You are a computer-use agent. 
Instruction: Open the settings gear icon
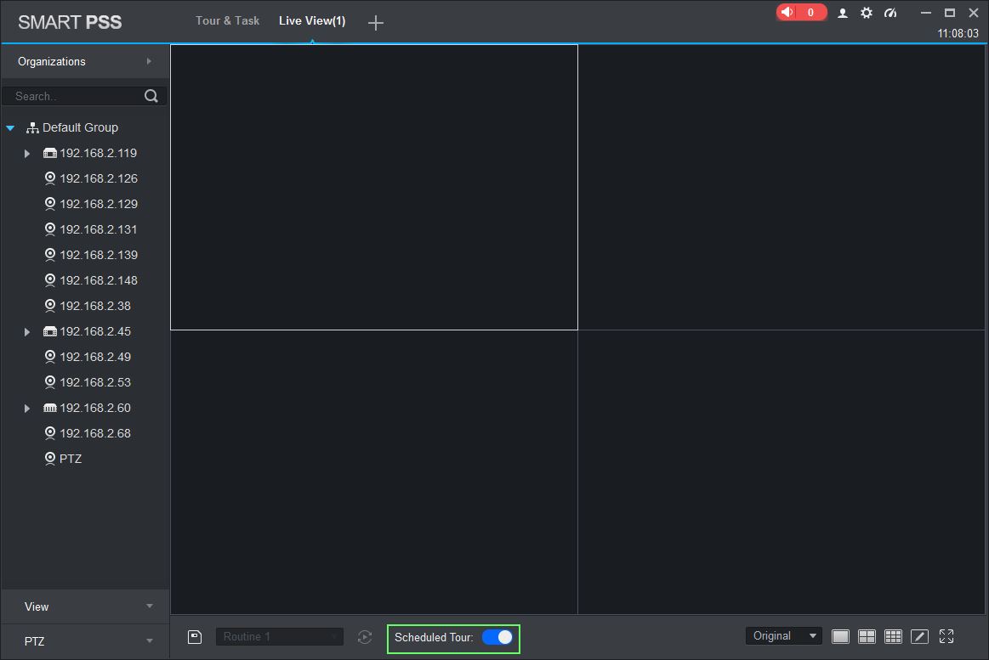[866, 13]
